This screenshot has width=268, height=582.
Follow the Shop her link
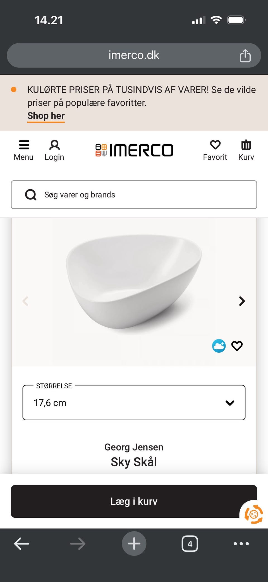point(46,116)
